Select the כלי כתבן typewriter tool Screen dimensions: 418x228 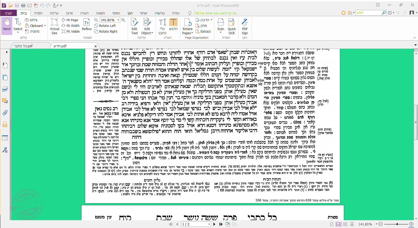click(162, 26)
